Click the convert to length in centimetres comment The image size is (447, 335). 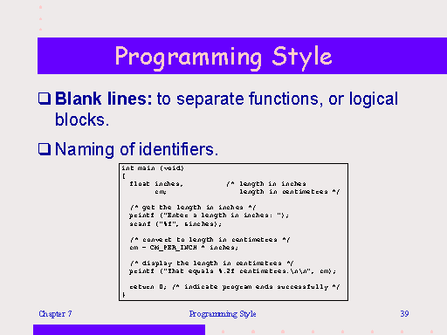pos(210,240)
